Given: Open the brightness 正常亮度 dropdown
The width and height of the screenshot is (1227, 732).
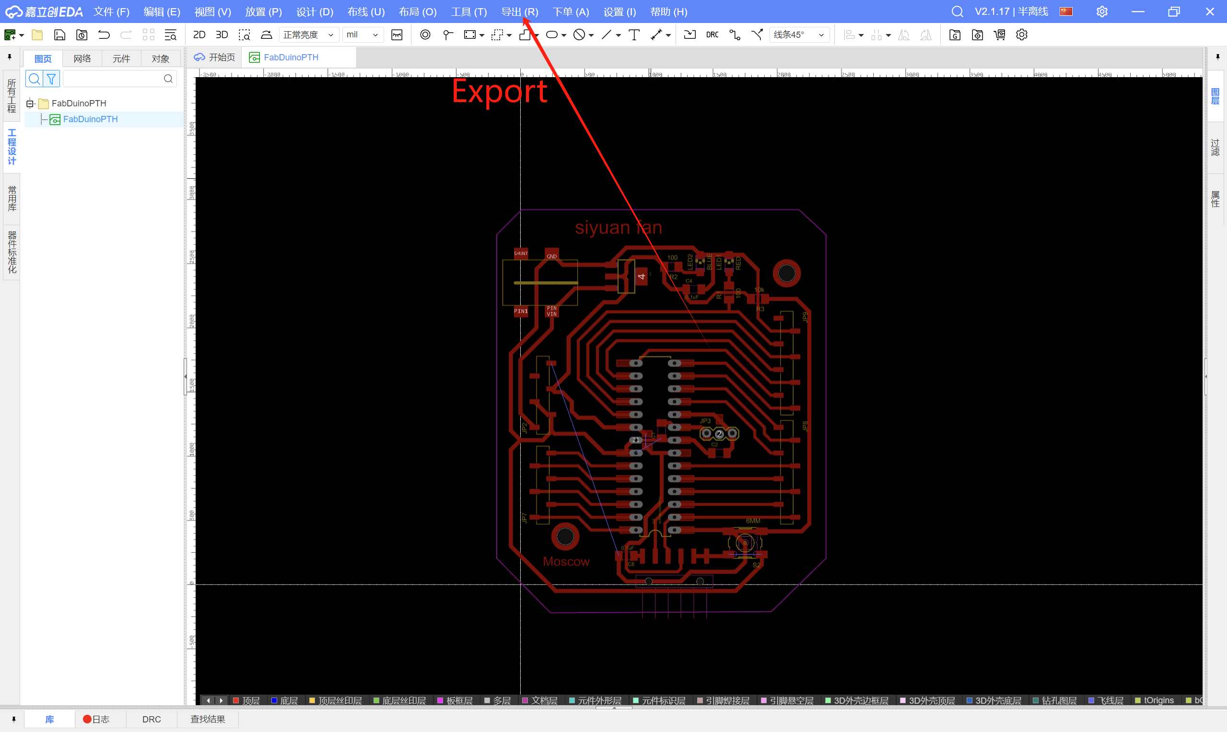Looking at the screenshot, I should click(x=309, y=34).
